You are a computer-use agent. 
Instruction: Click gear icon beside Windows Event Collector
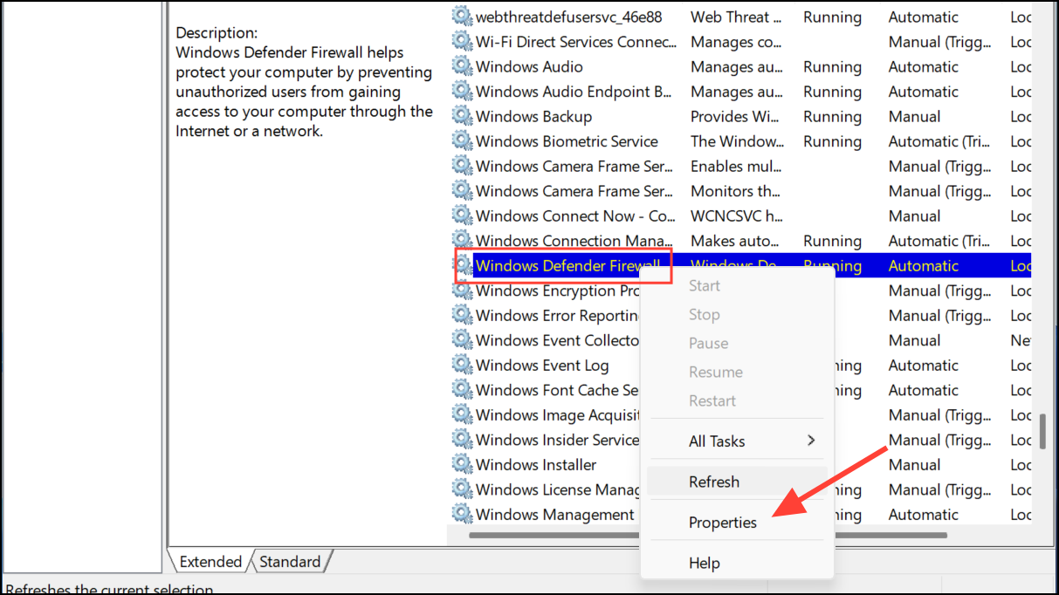461,340
